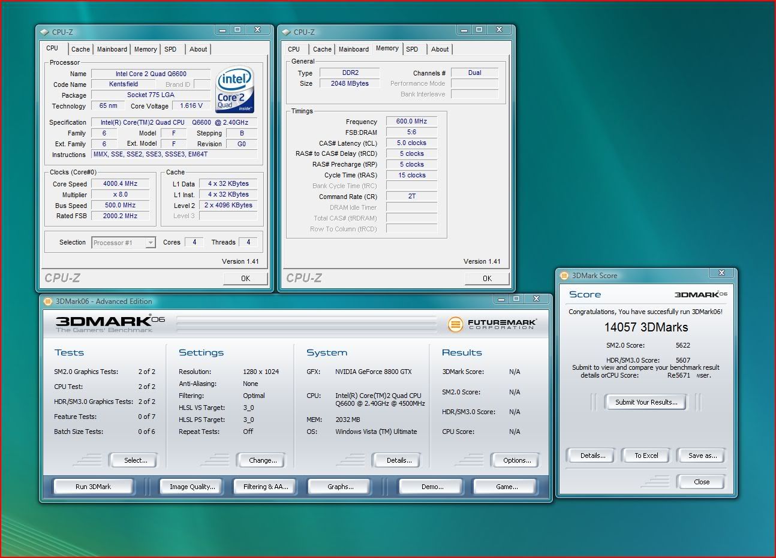This screenshot has width=776, height=558.
Task: Click the Rated FSB value 2000.2 MHz
Action: coord(120,216)
